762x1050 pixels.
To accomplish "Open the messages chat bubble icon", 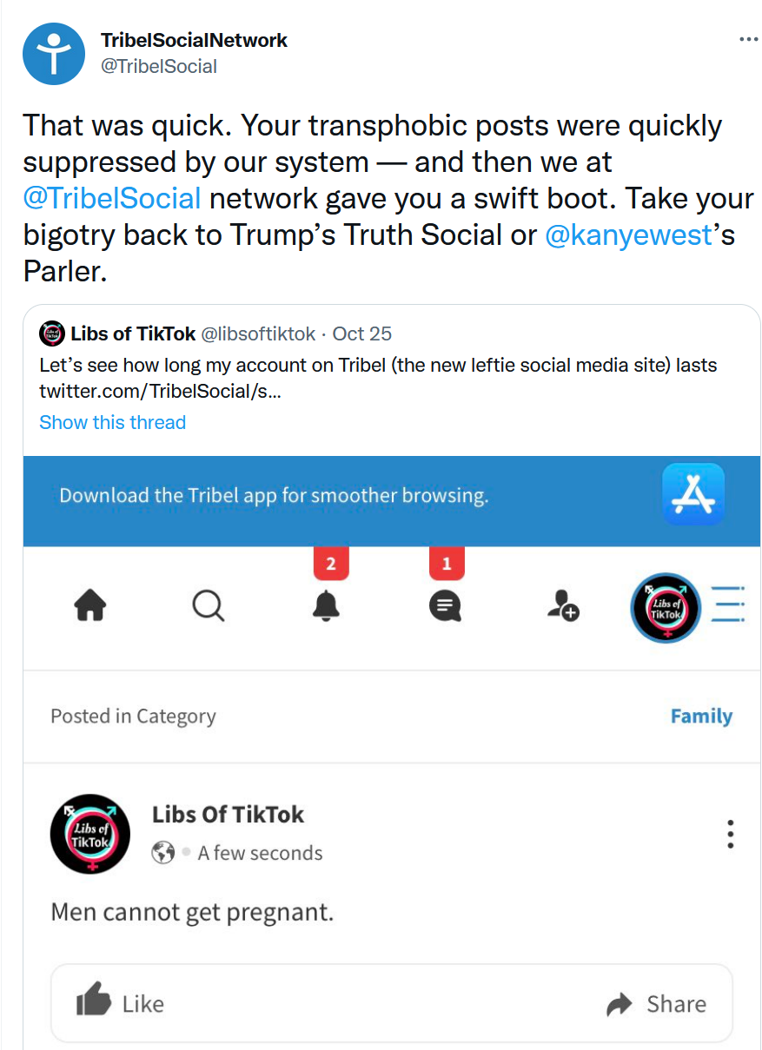I will tap(445, 605).
